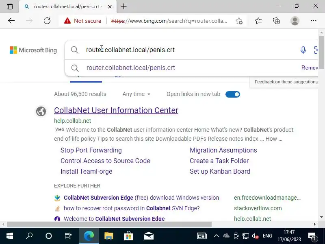Open the Create a Task Folder link
Screen dimensions: 325x244
tap(219, 161)
